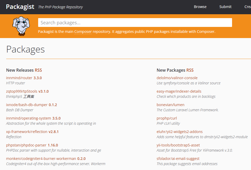Image resolution: width=251 pixels, height=170 pixels.
Task: Open the phpstan/phpdoc-parser package
Action: 26,145
